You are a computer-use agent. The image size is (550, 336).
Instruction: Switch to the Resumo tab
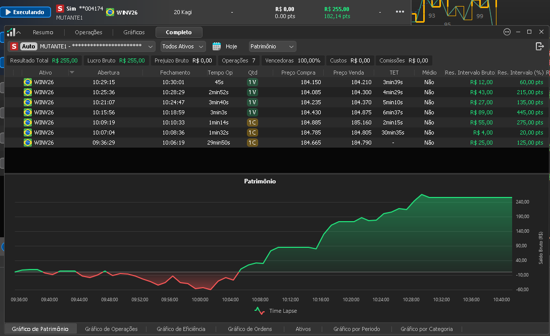click(43, 32)
